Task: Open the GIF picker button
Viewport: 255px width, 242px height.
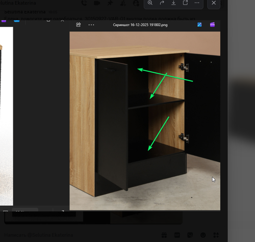Action: point(177,235)
